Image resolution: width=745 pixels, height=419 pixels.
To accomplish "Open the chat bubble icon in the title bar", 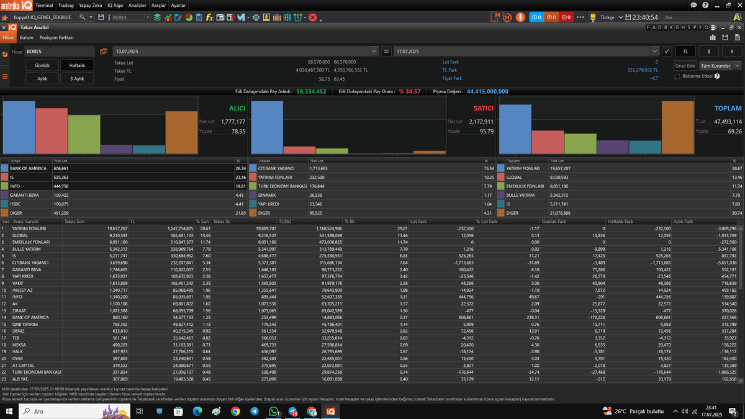I will 693,4.
